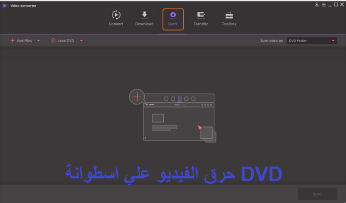This screenshot has height=203, width=346.
Task: Open the hamburger menu icon
Action: (324, 5)
